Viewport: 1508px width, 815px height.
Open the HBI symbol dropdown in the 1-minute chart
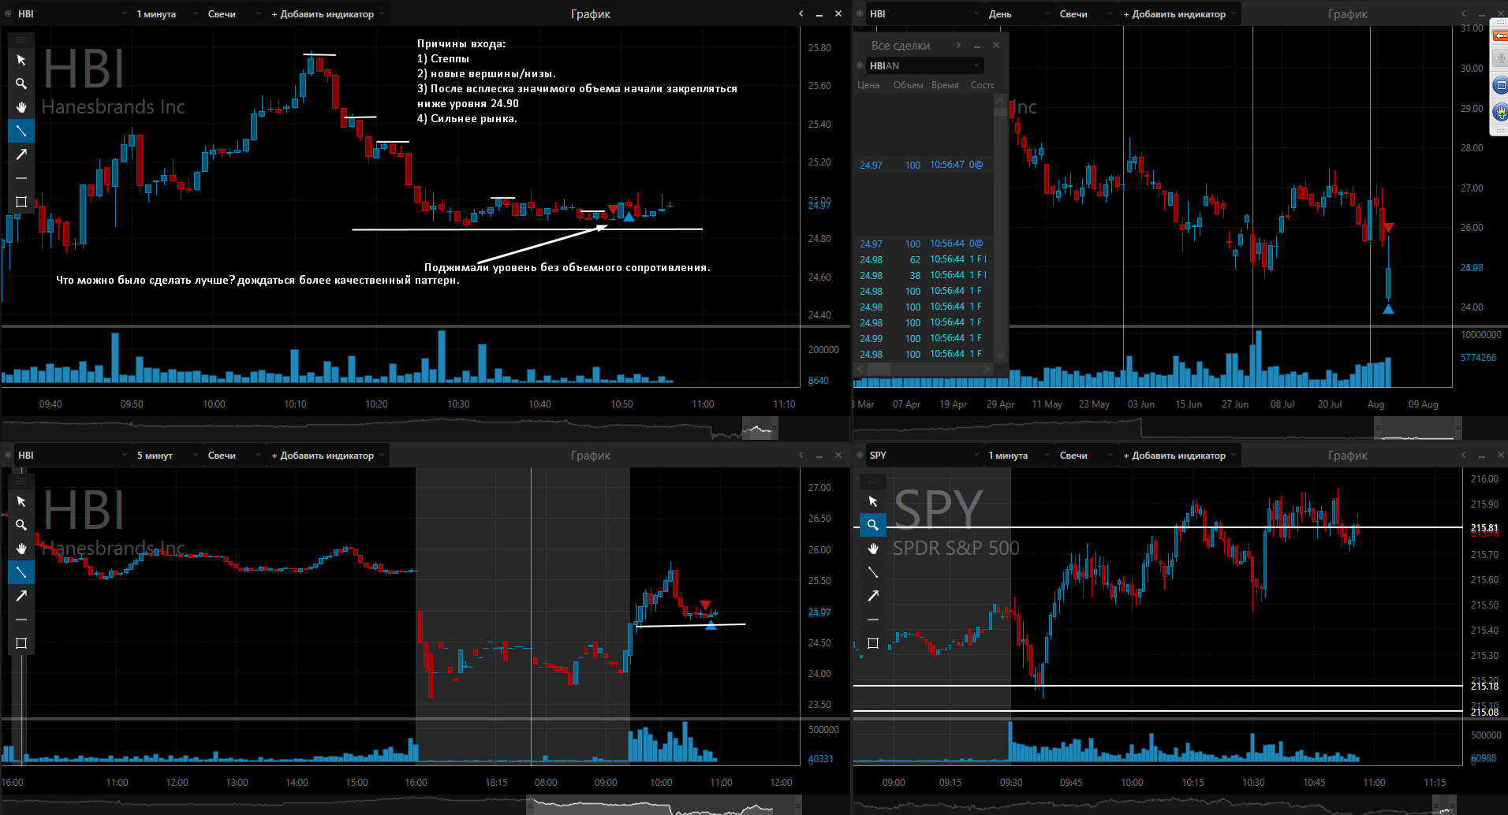point(73,14)
